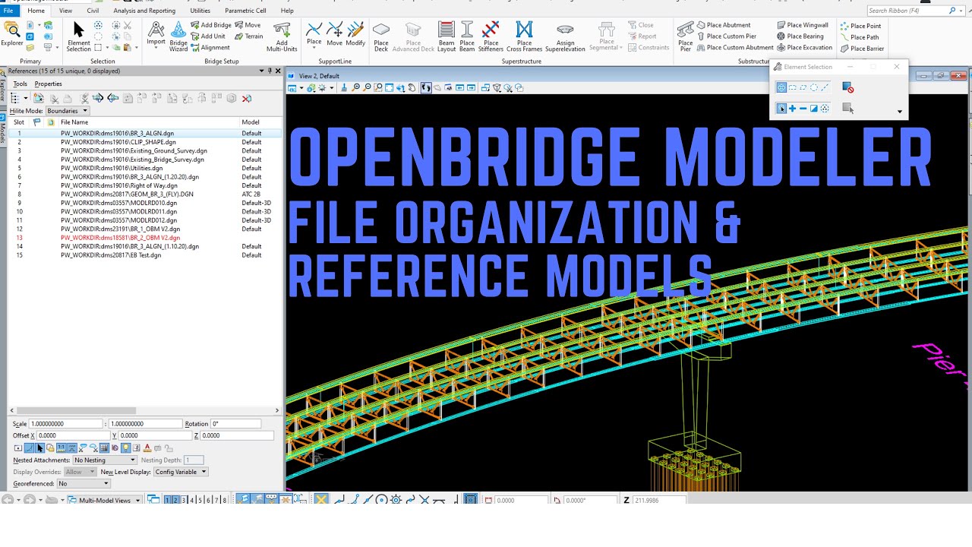Open the Hilite Mode Boundaries dropdown
The height and width of the screenshot is (547, 972).
pos(68,111)
